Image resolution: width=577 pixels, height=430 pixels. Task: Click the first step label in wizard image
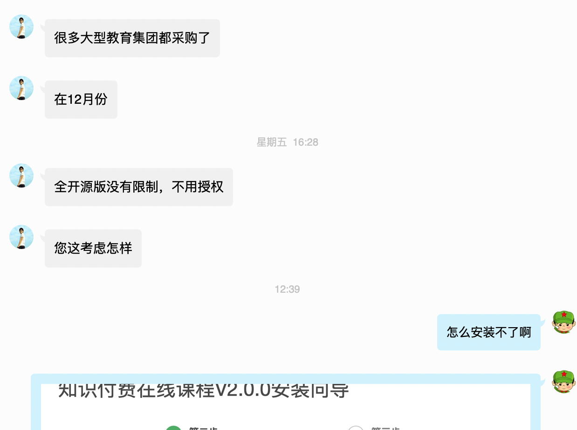click(203, 428)
